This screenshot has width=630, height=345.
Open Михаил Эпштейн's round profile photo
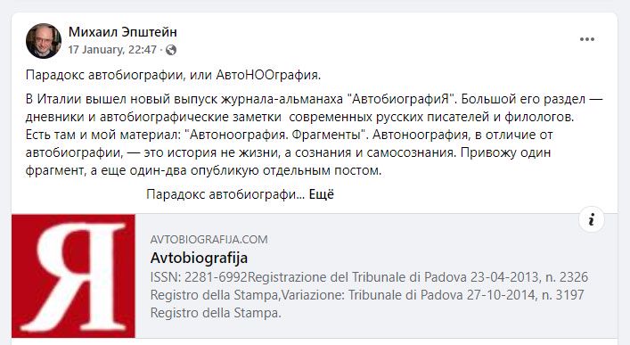click(44, 41)
